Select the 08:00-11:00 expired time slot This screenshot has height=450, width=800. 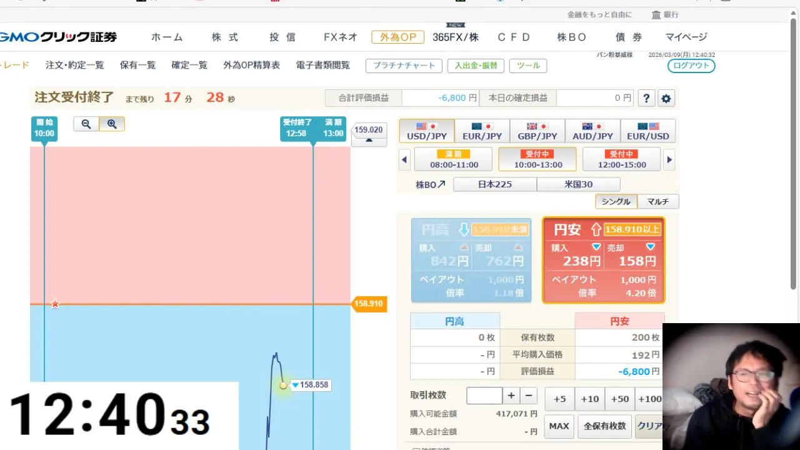(454, 159)
